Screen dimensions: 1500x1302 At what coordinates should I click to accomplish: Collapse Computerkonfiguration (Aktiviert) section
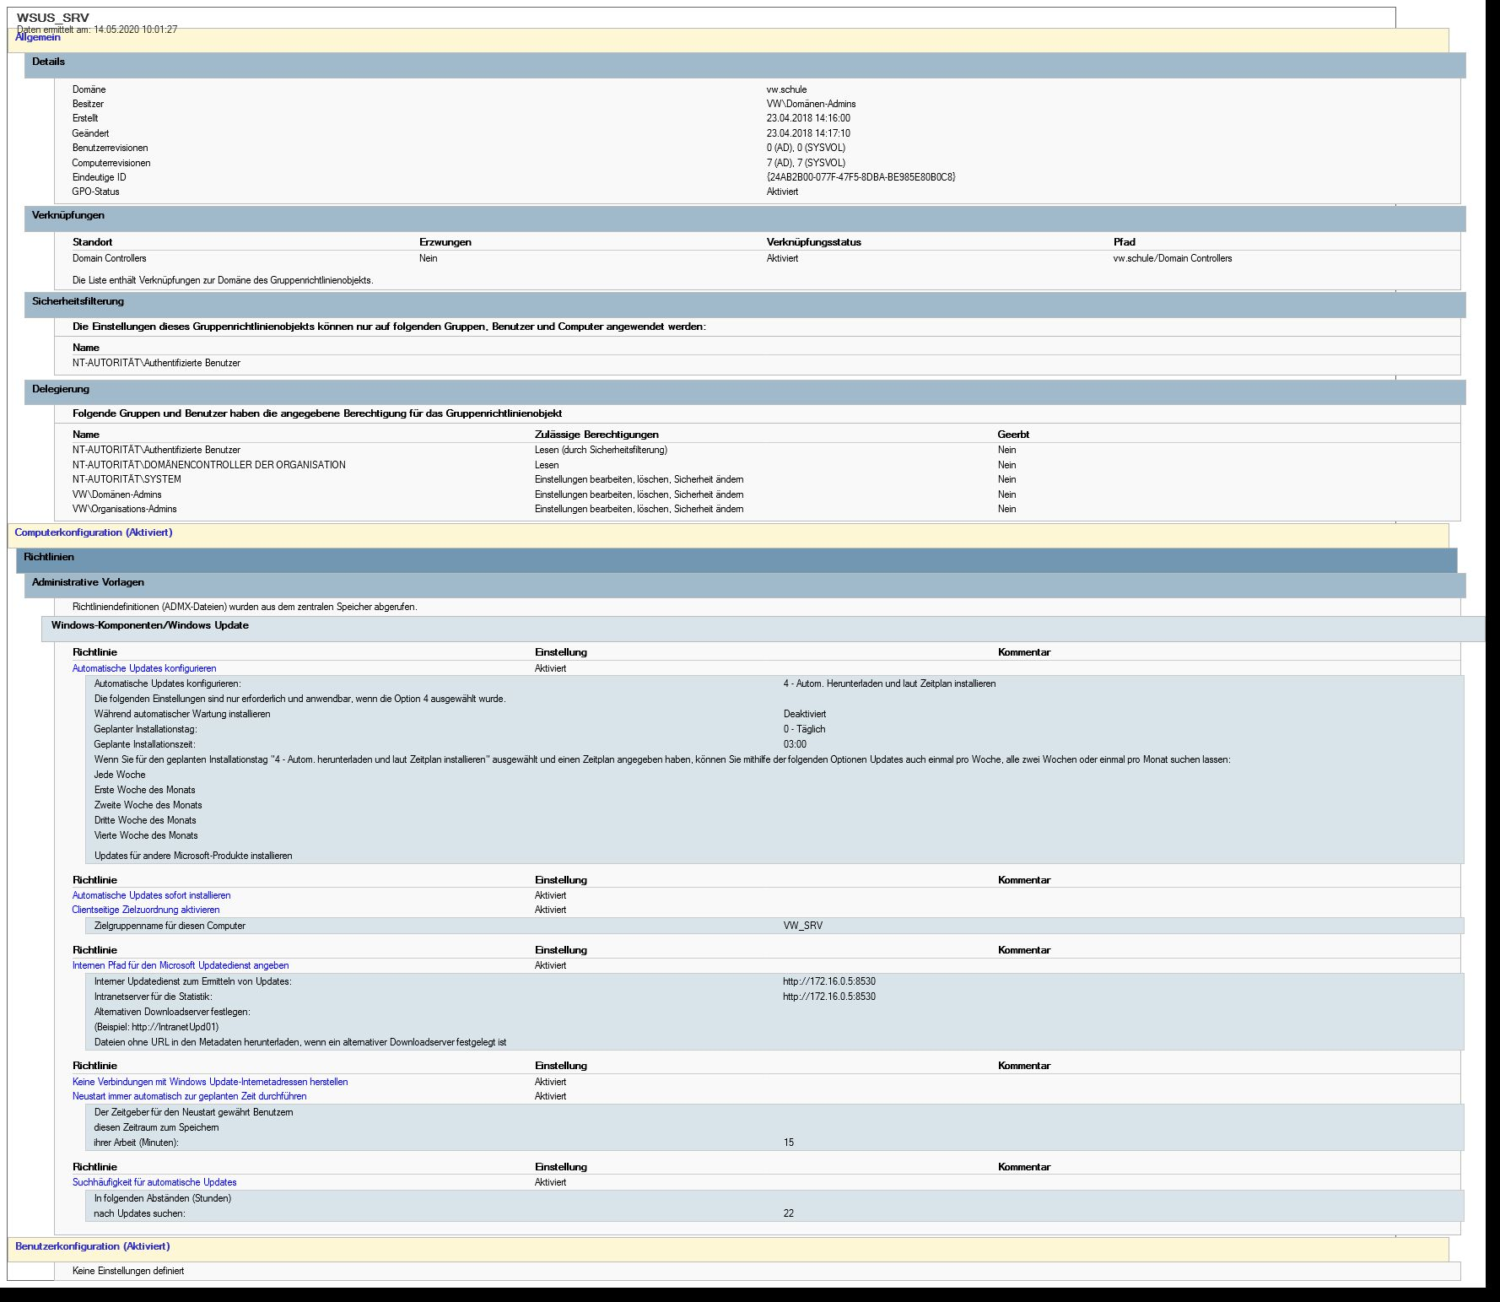point(94,532)
